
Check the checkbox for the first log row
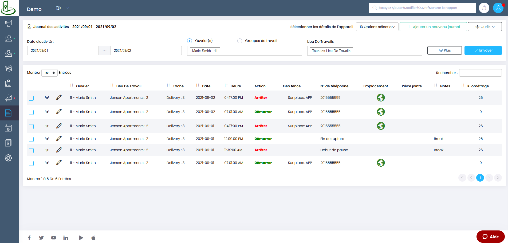[31, 98]
